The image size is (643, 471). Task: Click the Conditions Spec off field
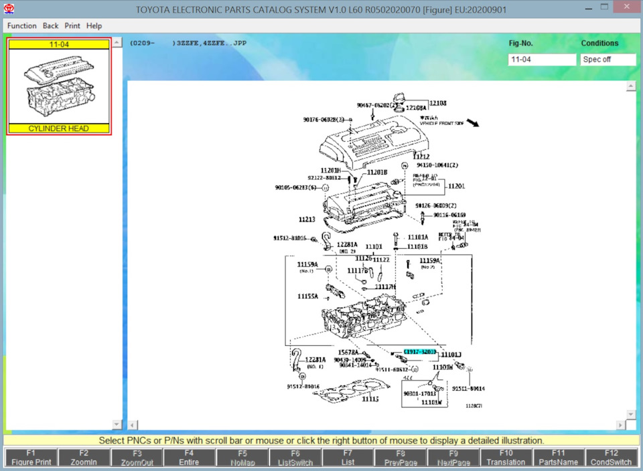click(607, 60)
